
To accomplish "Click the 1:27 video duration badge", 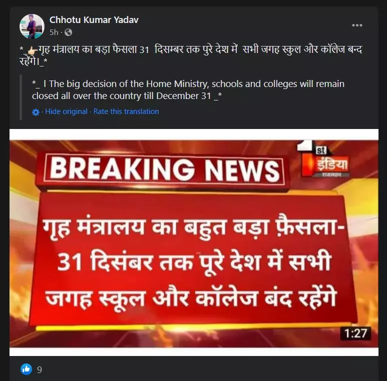I will click(x=355, y=333).
